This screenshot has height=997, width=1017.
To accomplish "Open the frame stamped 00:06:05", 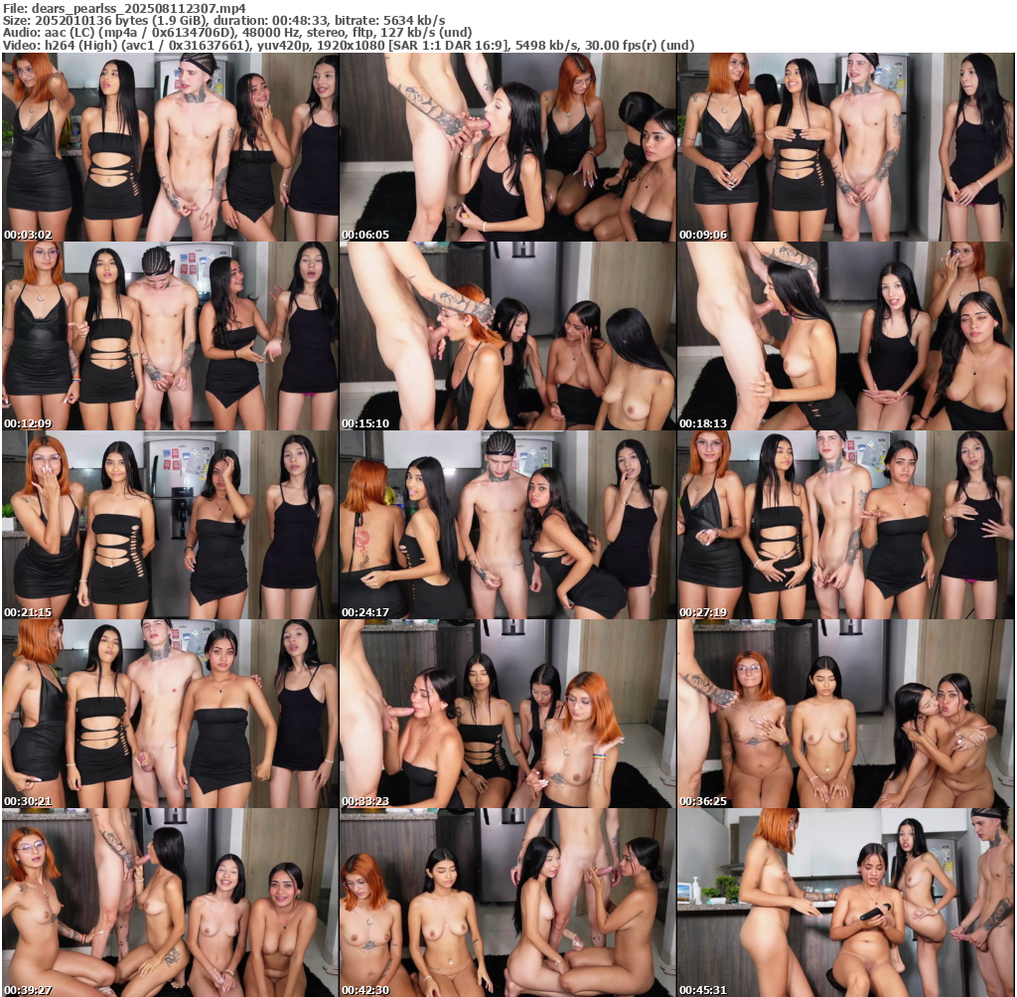I will click(508, 147).
